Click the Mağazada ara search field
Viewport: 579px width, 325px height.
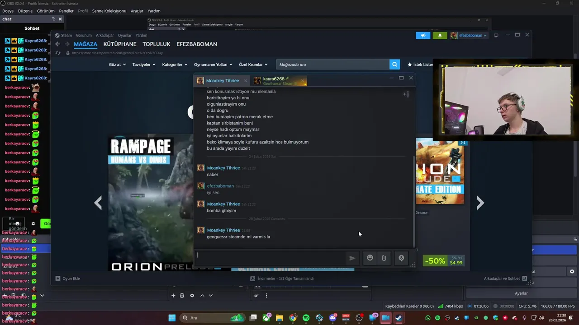332,65
